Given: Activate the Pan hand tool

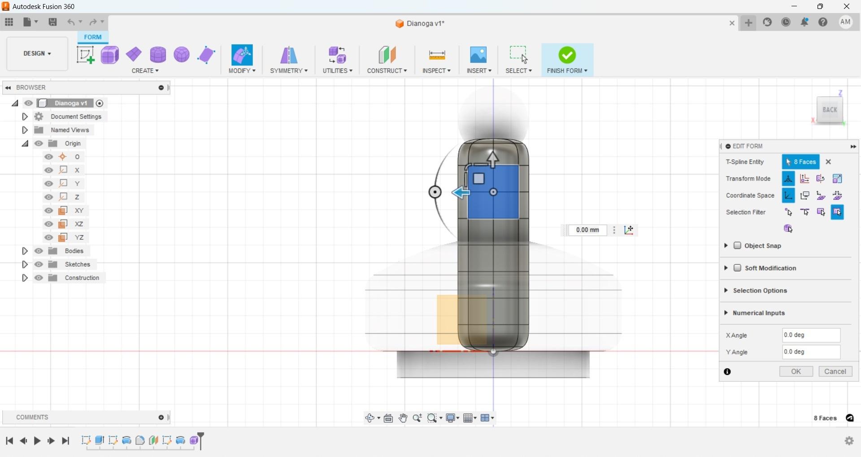Looking at the screenshot, I should [403, 418].
